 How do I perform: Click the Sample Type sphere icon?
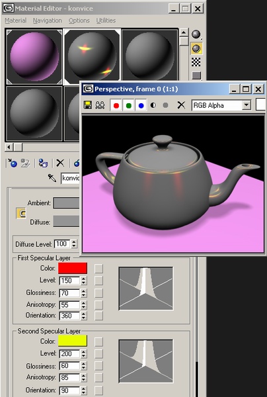tap(196, 34)
